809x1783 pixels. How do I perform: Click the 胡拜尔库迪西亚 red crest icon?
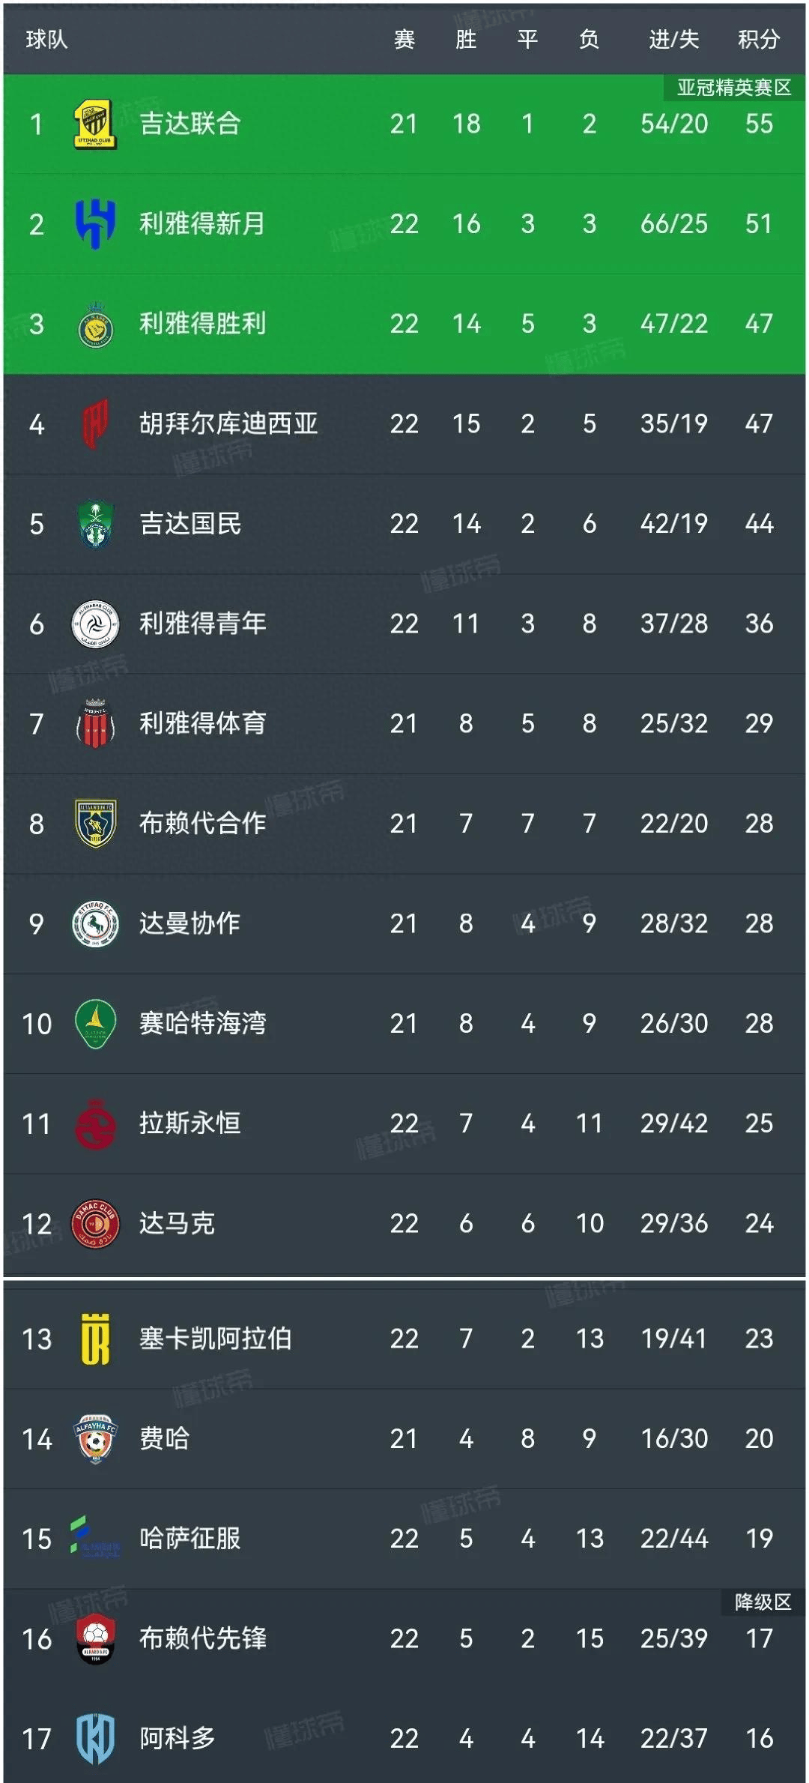(x=97, y=423)
